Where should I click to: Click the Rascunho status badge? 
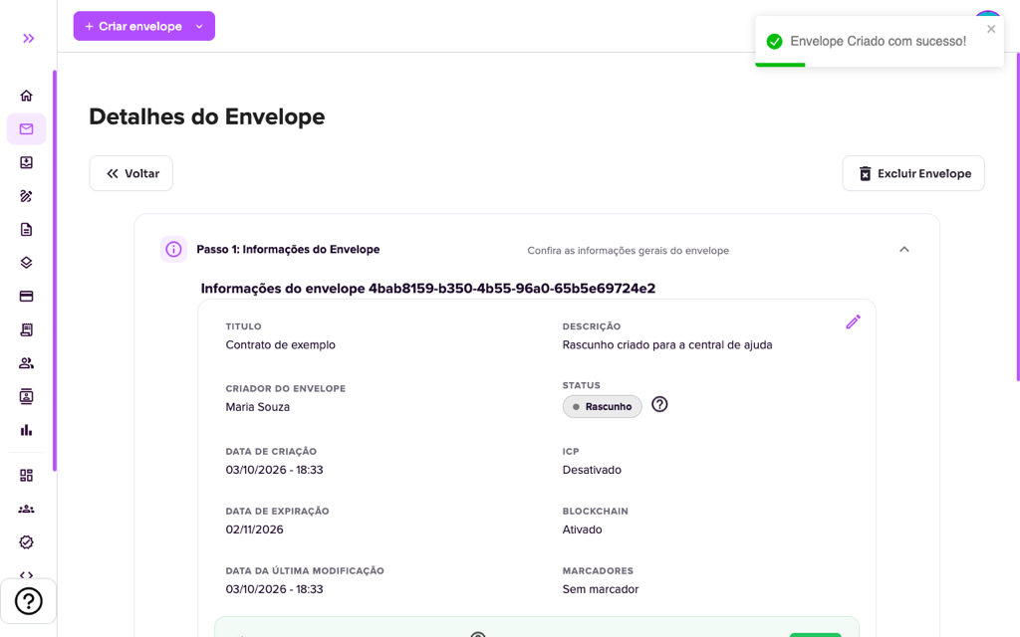point(603,406)
